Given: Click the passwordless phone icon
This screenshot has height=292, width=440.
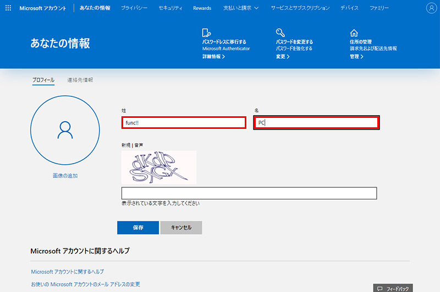Looking at the screenshot, I should tap(206, 33).
